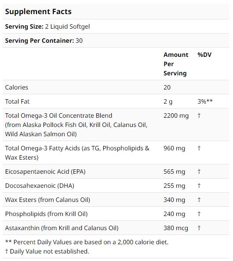The image size is (233, 261).
Task: Click the Supplement Facts heading
Action: [x=38, y=11]
